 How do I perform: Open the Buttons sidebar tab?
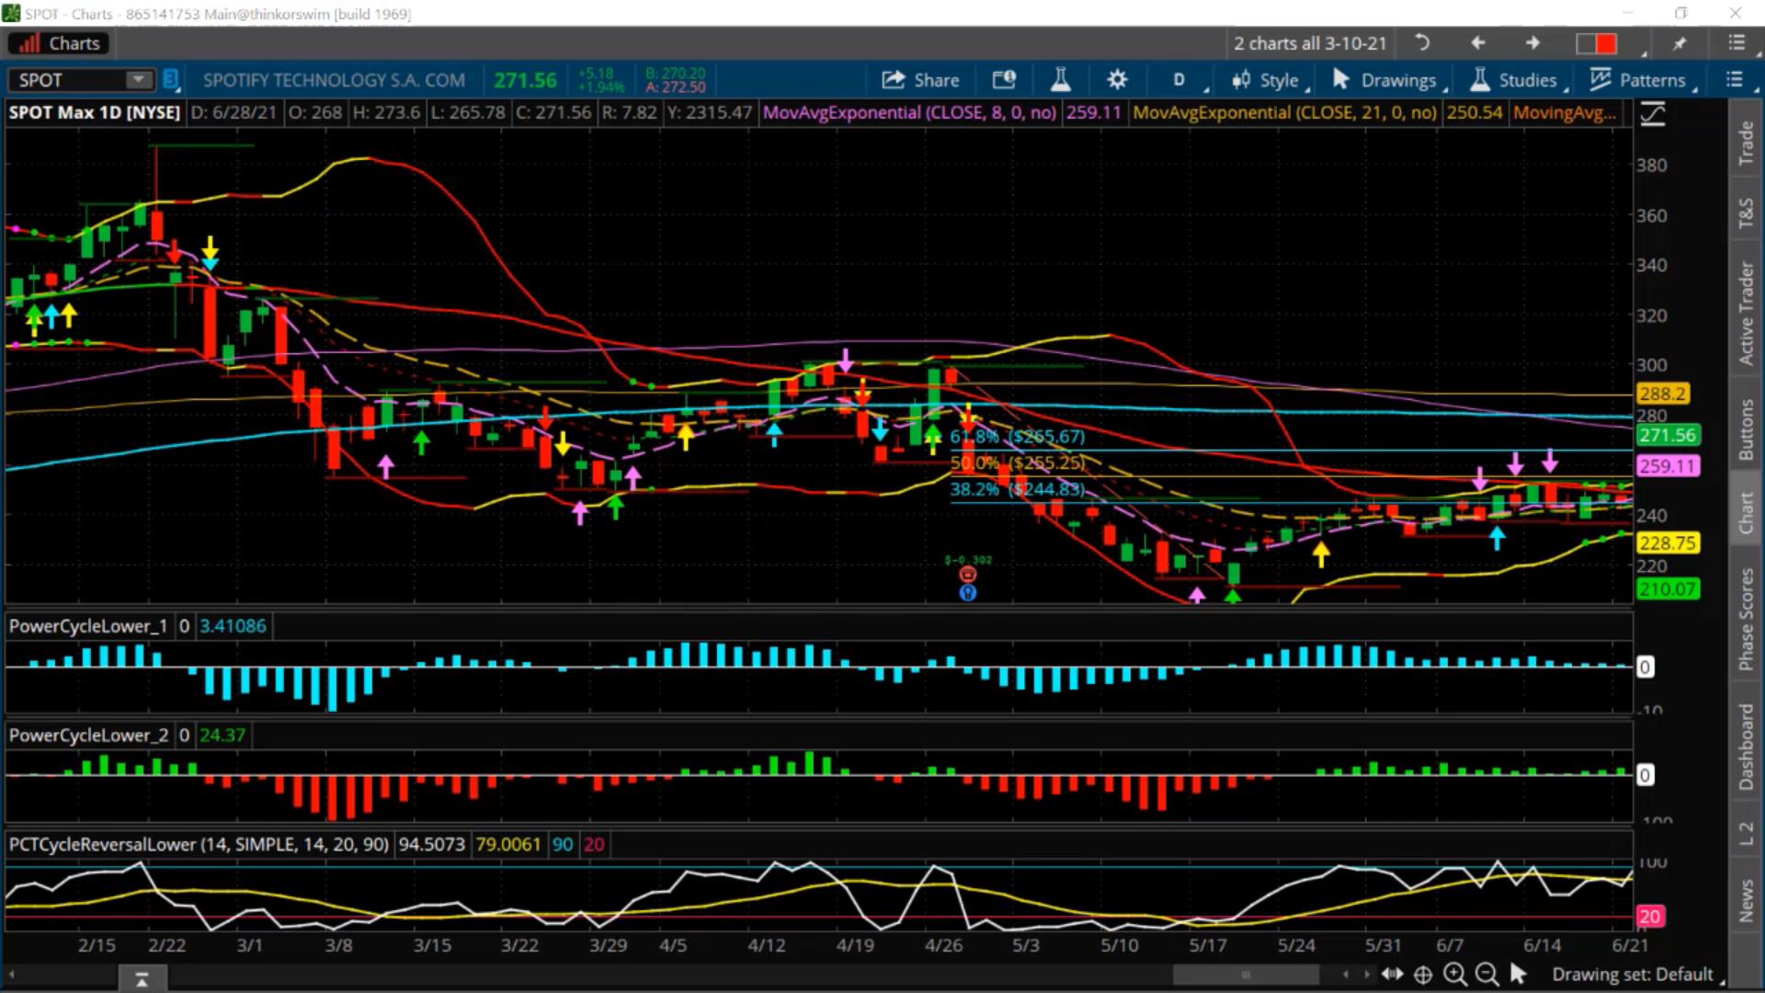pyautogui.click(x=1746, y=429)
